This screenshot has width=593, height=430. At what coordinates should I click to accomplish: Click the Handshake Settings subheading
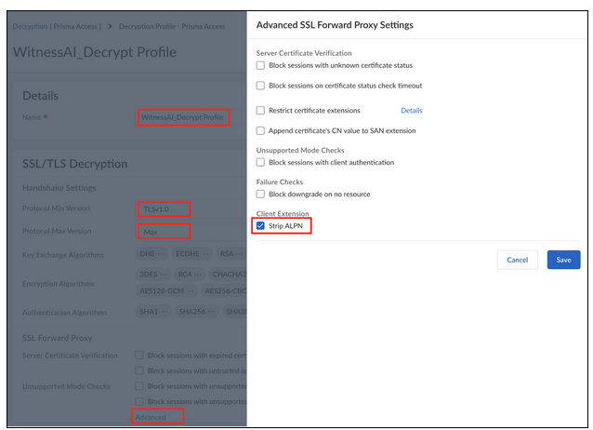pyautogui.click(x=59, y=187)
